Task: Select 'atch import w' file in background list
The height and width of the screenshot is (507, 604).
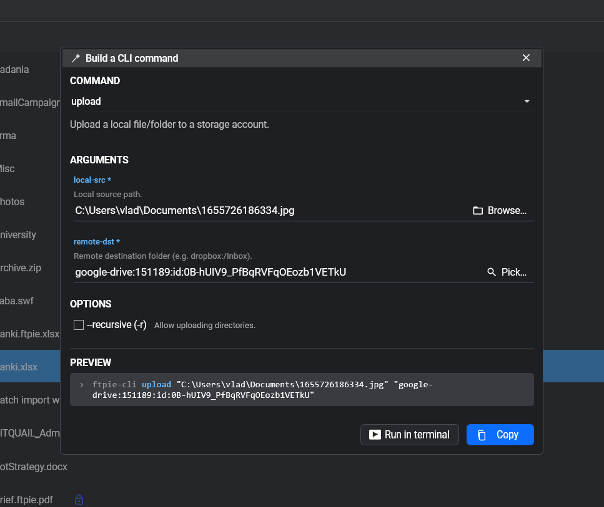Action: (x=29, y=400)
